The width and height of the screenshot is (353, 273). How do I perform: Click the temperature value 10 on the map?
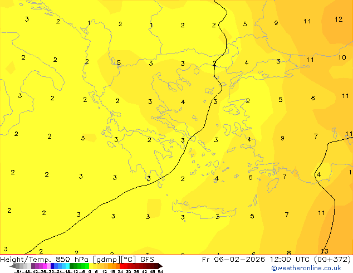[x=342, y=57]
